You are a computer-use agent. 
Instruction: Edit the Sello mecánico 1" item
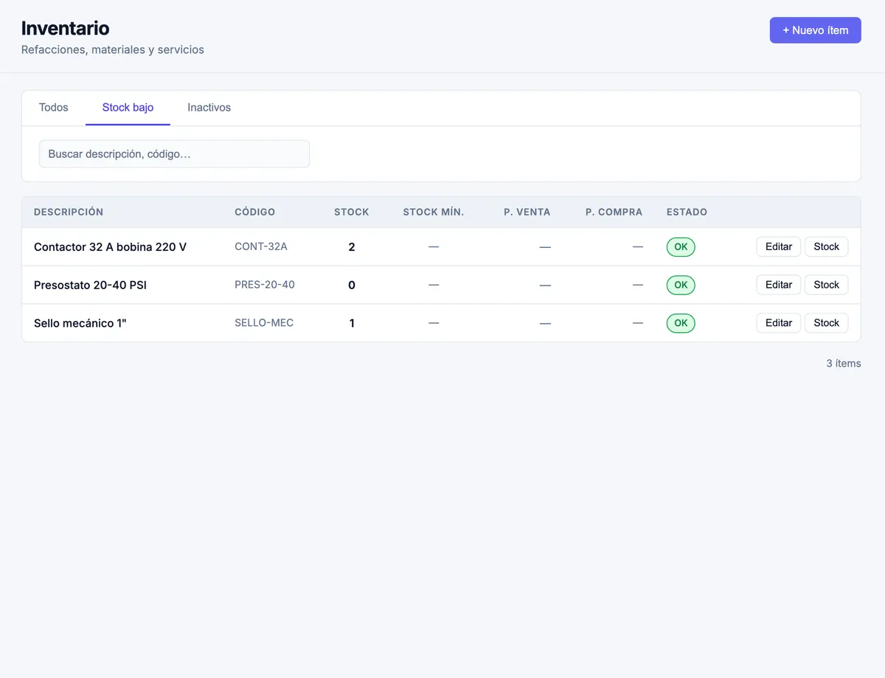click(779, 323)
